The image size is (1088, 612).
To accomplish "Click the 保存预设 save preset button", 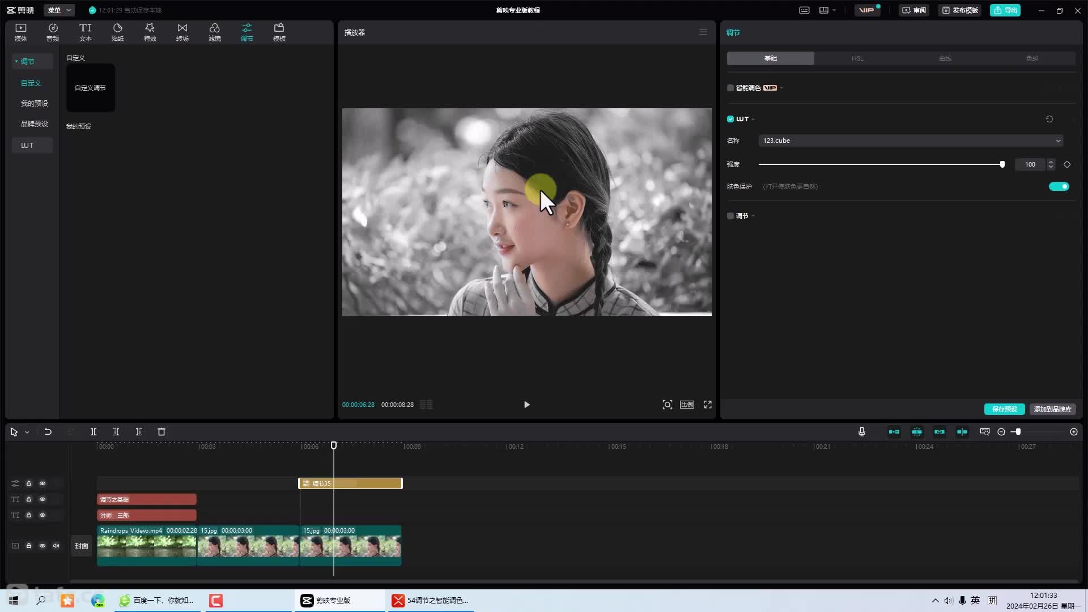I will point(1004,409).
